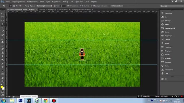Select the Paint Bucket tool
Image resolution: width=184 pixels, height=103 pixels.
3,53
